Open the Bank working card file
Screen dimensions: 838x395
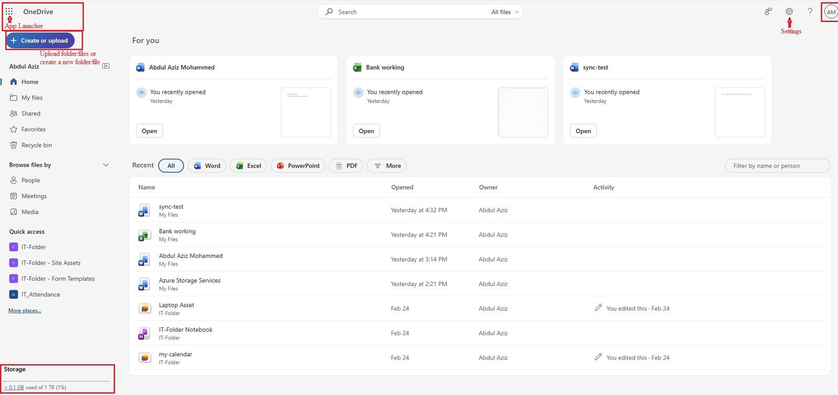(366, 131)
